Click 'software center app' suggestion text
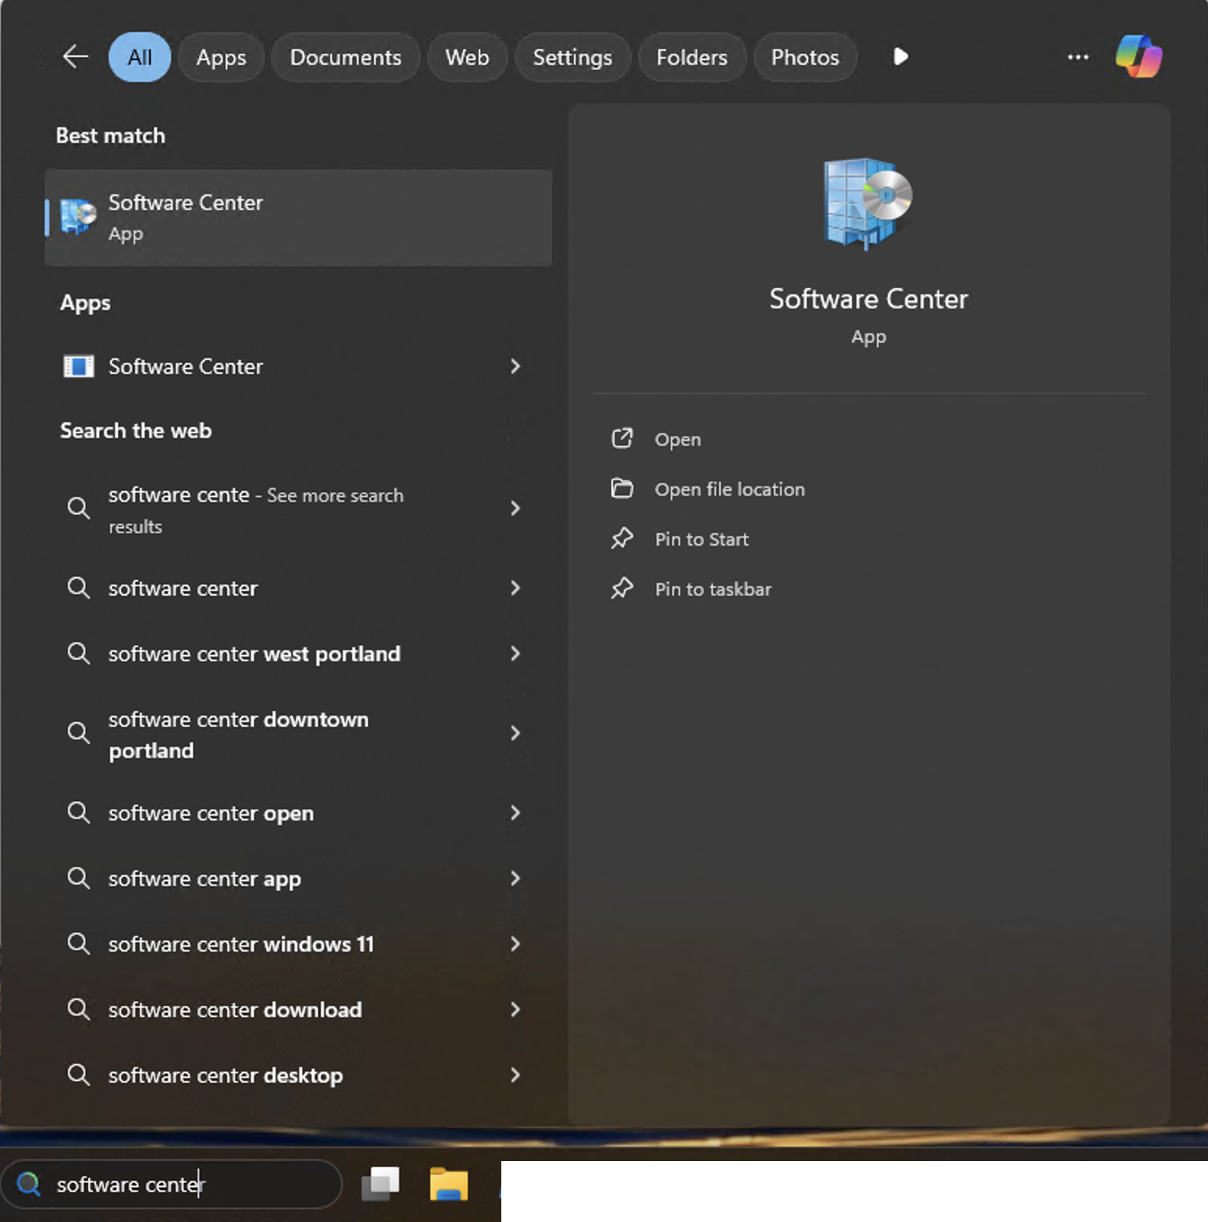 (205, 879)
